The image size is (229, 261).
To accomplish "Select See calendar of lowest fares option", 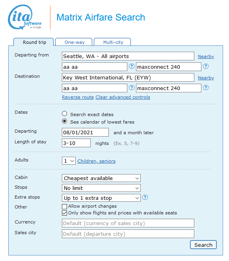I will [65, 121].
